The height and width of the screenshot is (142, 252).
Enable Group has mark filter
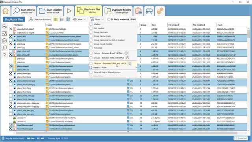91,32
